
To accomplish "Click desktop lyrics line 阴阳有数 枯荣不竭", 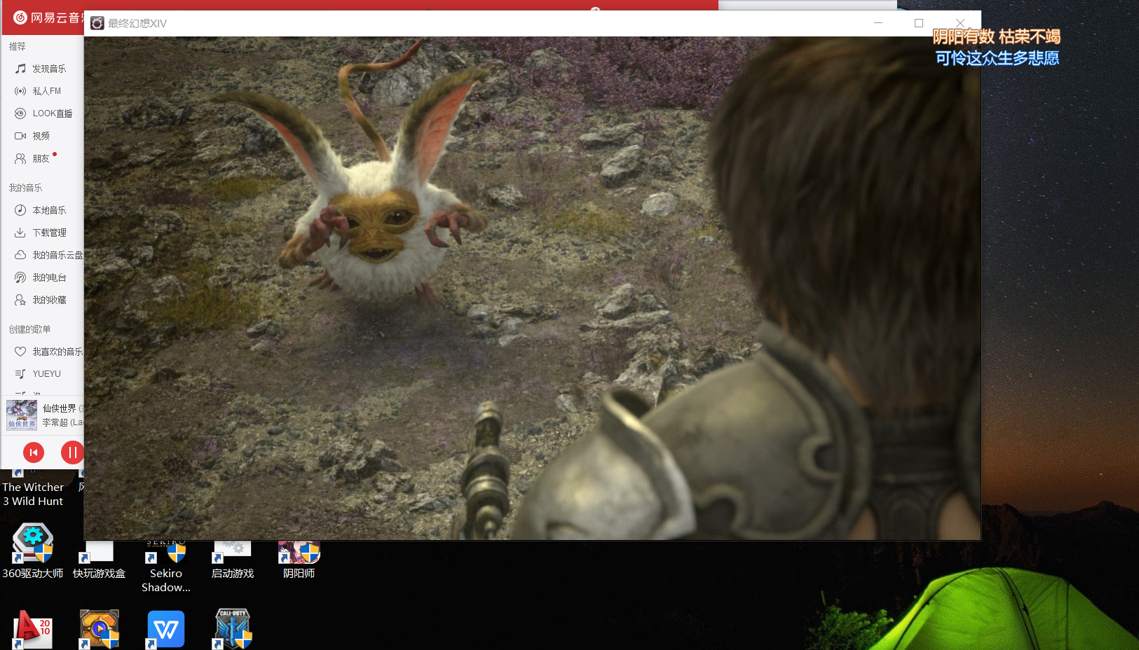I will click(996, 36).
